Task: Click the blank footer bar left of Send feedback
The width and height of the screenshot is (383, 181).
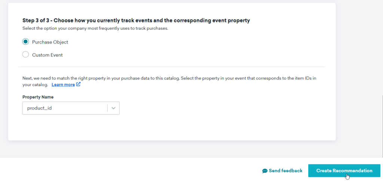Action: [129, 171]
